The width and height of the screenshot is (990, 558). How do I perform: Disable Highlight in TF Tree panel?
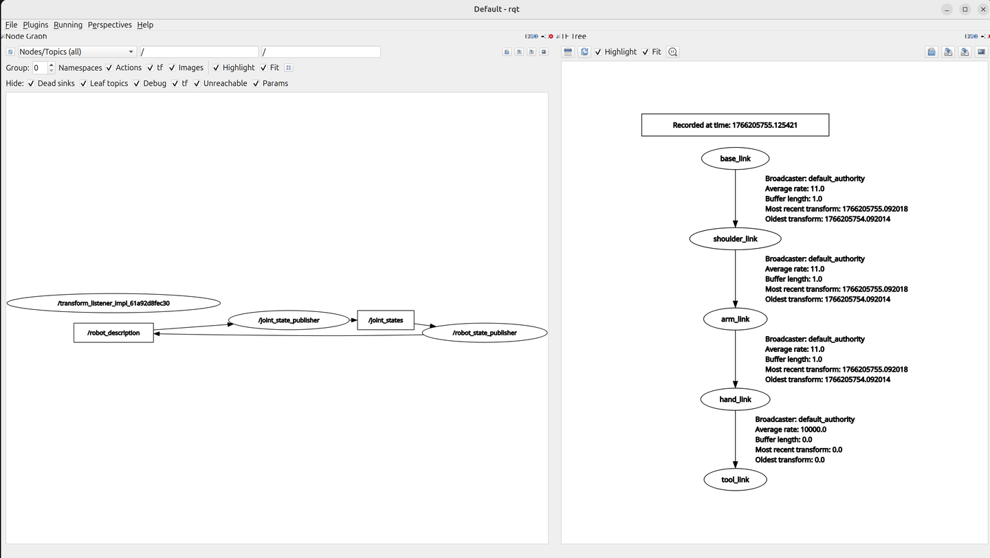598,52
